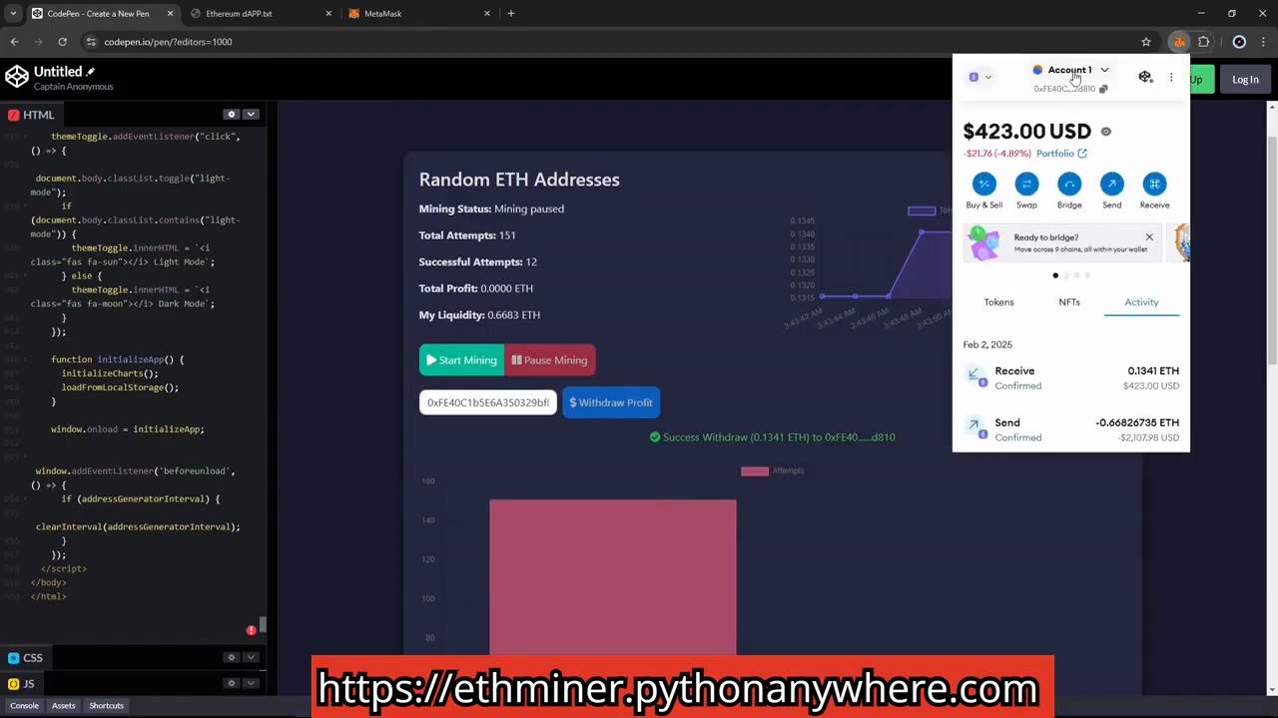Open the Account 1 selector dropdown
Viewport: 1278px width, 718px height.
(x=1070, y=70)
